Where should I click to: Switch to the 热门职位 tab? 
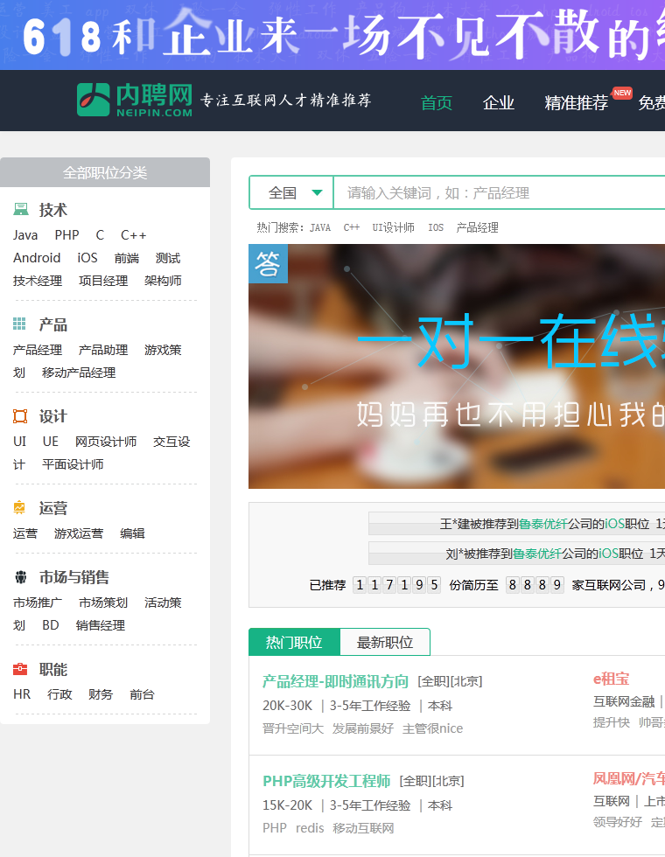(294, 642)
